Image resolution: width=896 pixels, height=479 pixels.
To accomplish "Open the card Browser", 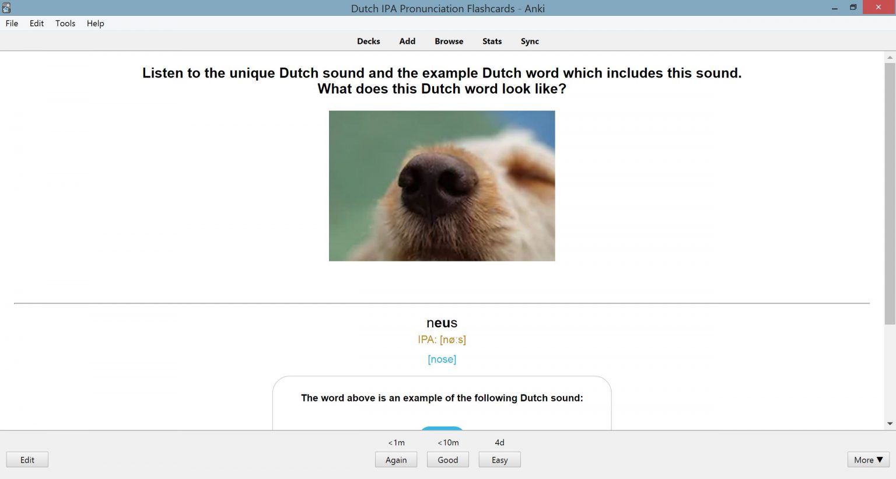I will pos(448,41).
